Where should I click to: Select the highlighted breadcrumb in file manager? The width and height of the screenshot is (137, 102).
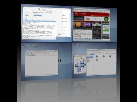92,54
